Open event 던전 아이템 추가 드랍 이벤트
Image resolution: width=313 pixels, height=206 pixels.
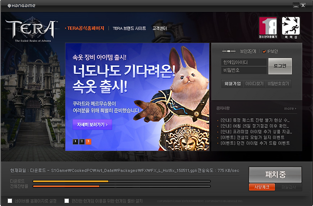coord(255,143)
